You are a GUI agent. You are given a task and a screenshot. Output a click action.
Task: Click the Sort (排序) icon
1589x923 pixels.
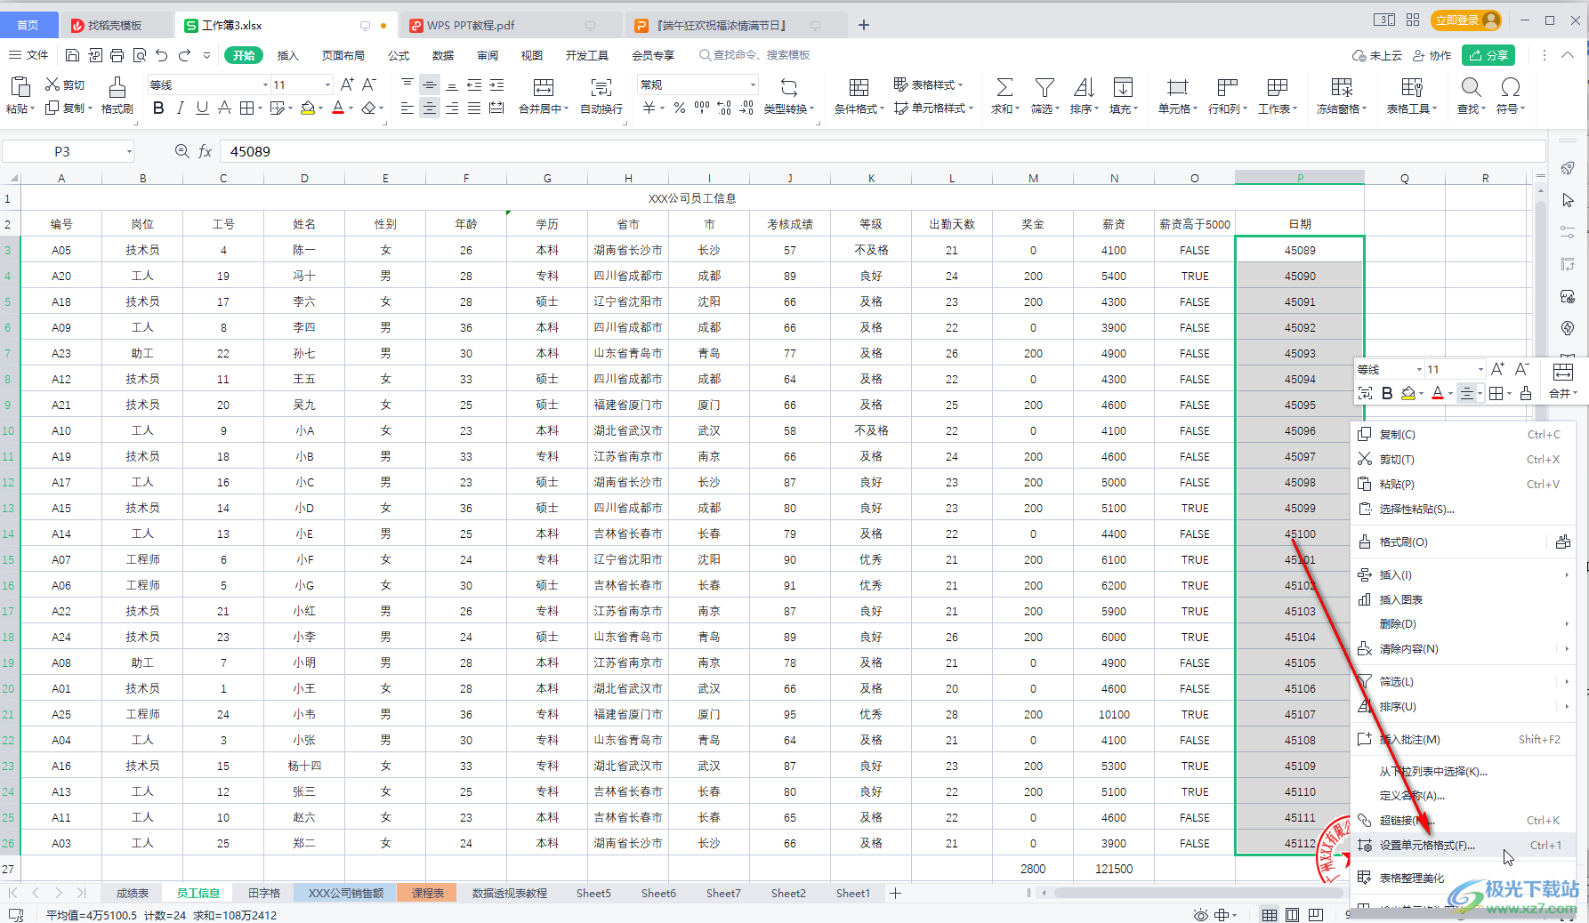(x=1084, y=87)
